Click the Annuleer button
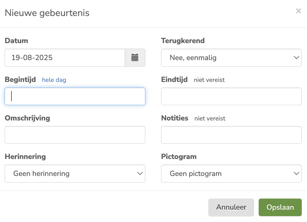The image size is (307, 222). (x=231, y=207)
